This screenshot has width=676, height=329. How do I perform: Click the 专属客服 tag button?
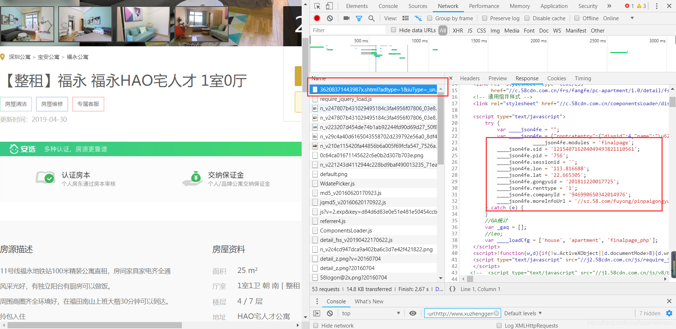coord(88,104)
